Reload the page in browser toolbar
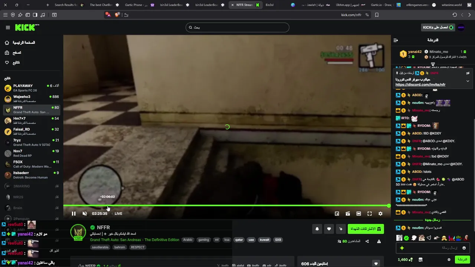 coord(455,15)
